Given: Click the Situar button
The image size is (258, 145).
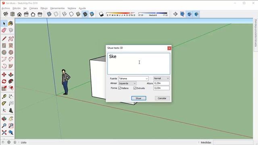Looking at the screenshot, I should 139,98.
